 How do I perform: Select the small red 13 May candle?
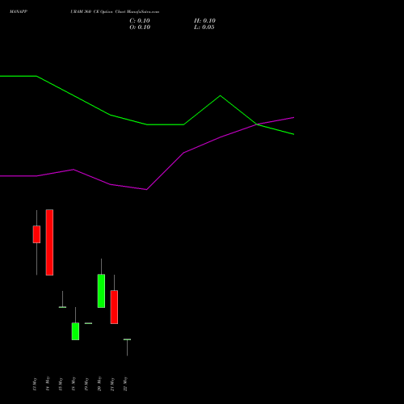tap(36, 234)
